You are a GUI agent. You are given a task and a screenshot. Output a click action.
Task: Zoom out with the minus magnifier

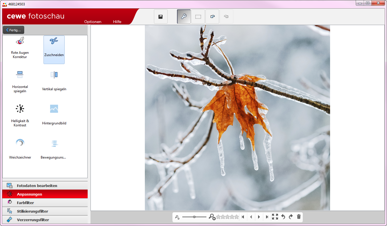click(x=177, y=217)
